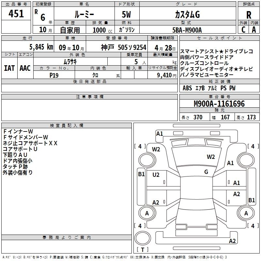Click the registration number 神戸 505 cell
This screenshot has height=261, width=261.
click(x=117, y=47)
